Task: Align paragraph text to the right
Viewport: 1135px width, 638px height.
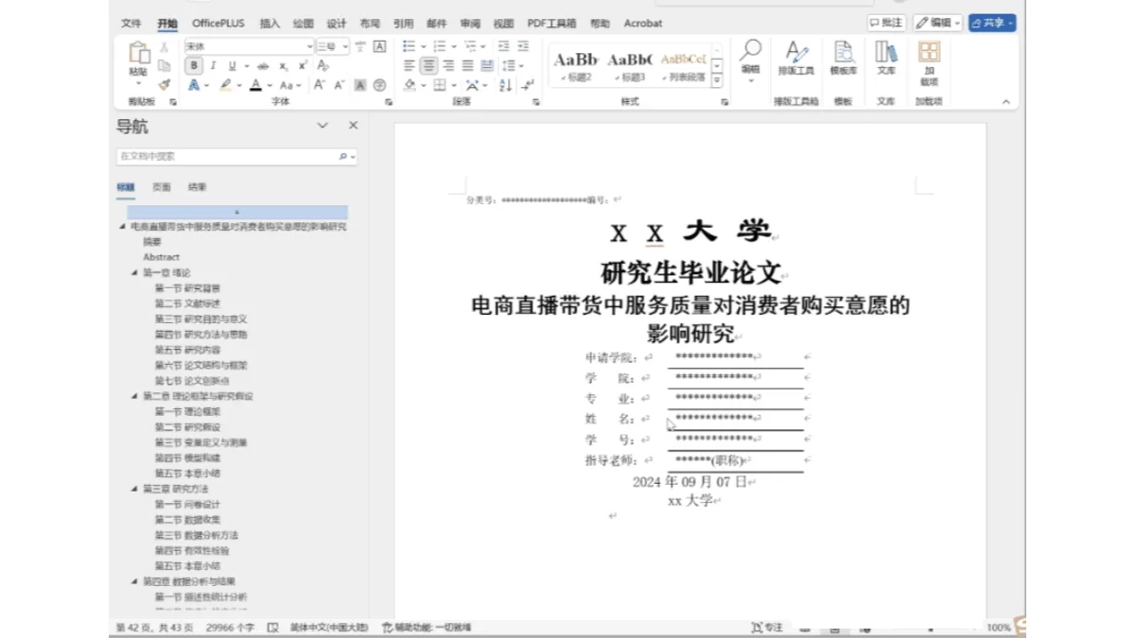Action: click(x=448, y=66)
